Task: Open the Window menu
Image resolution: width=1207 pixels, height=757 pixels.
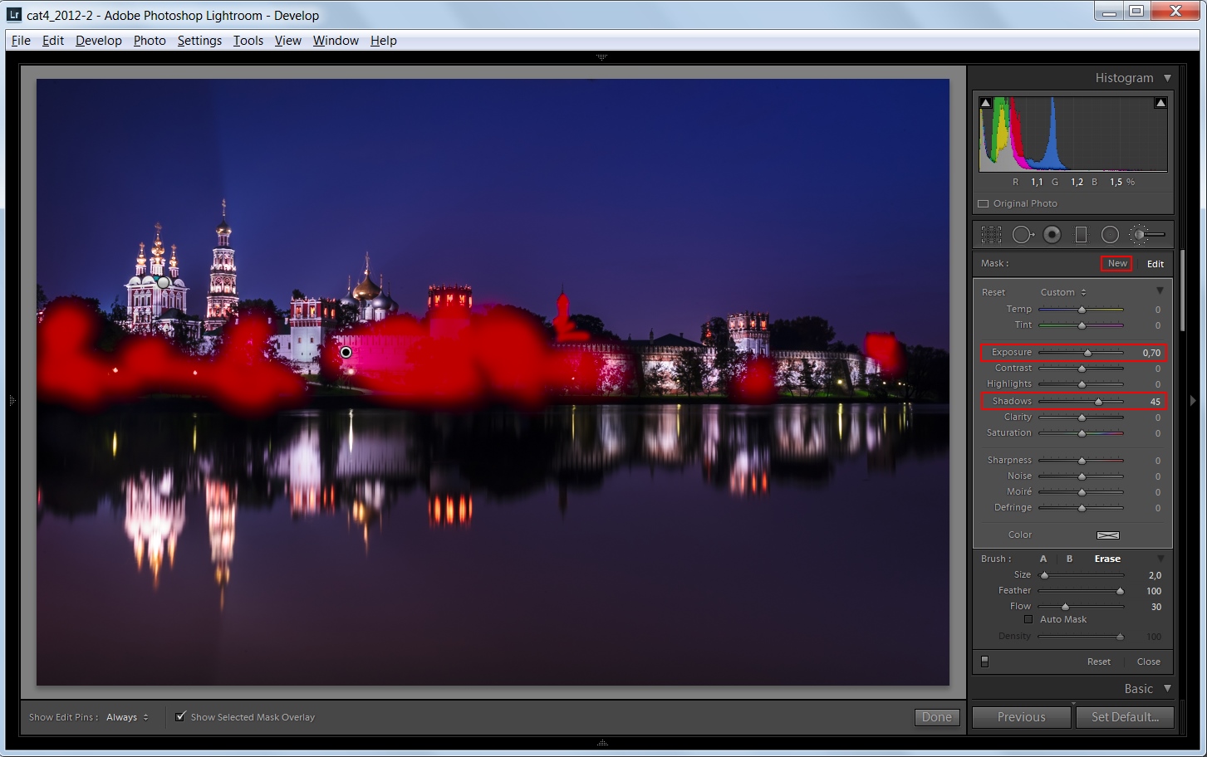Action: click(336, 40)
